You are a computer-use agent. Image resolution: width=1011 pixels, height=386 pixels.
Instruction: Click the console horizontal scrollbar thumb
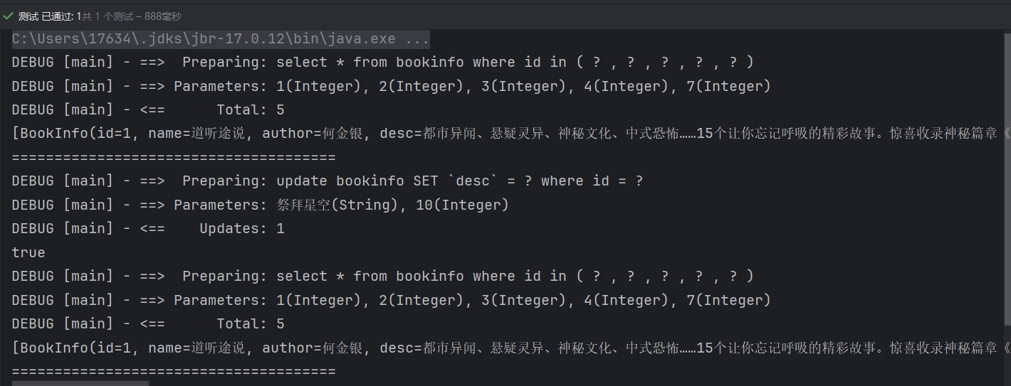80,383
